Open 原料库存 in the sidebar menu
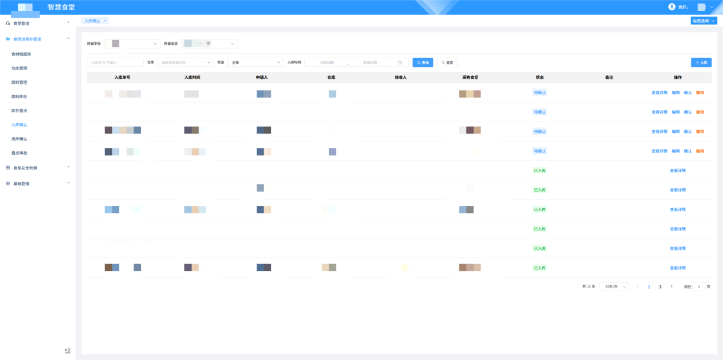 coord(19,96)
